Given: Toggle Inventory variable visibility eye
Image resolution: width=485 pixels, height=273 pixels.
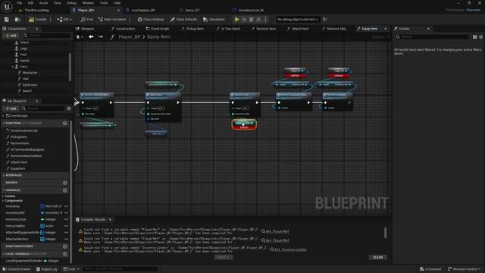Looking at the screenshot, I should click(x=66, y=206).
